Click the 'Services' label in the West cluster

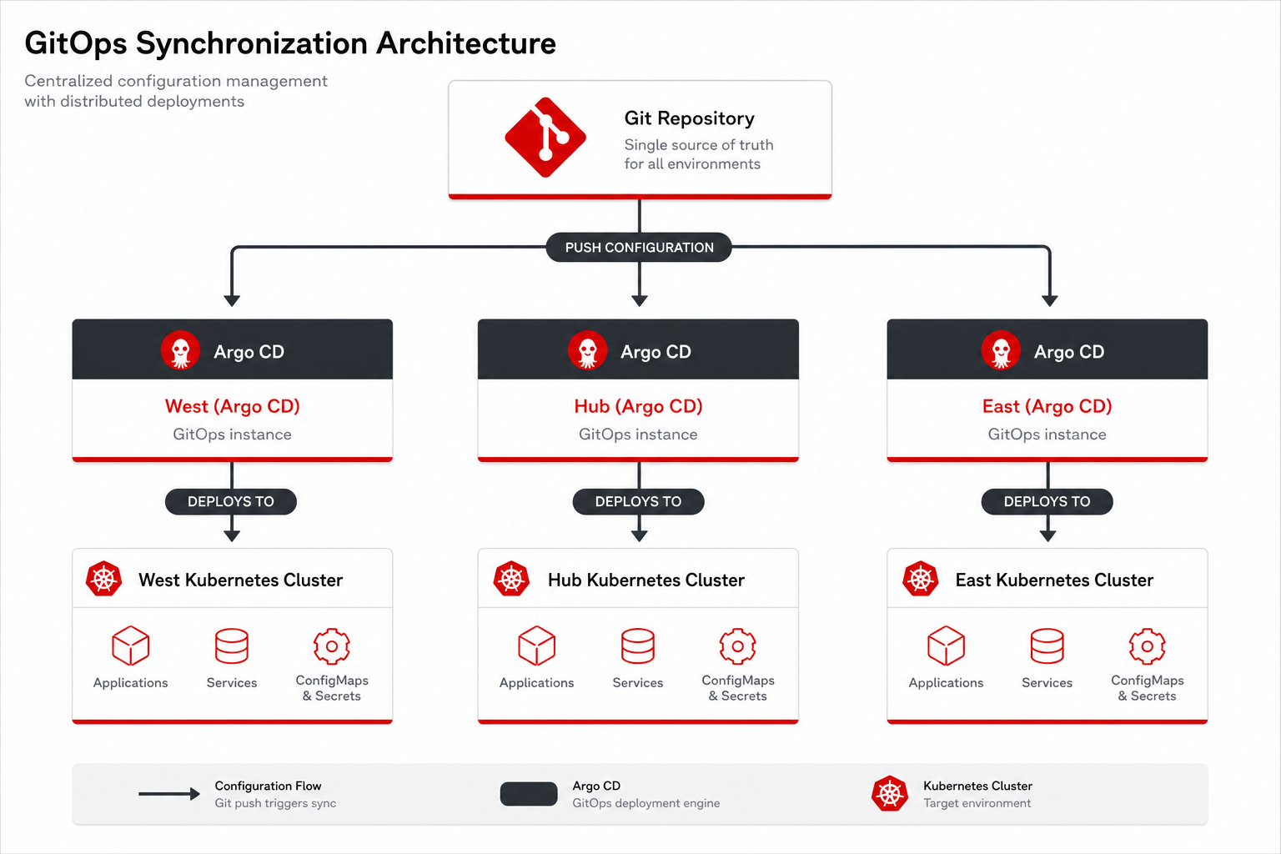click(232, 683)
